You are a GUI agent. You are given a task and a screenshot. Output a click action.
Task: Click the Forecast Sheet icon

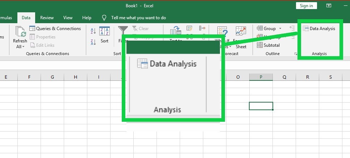click(x=241, y=31)
